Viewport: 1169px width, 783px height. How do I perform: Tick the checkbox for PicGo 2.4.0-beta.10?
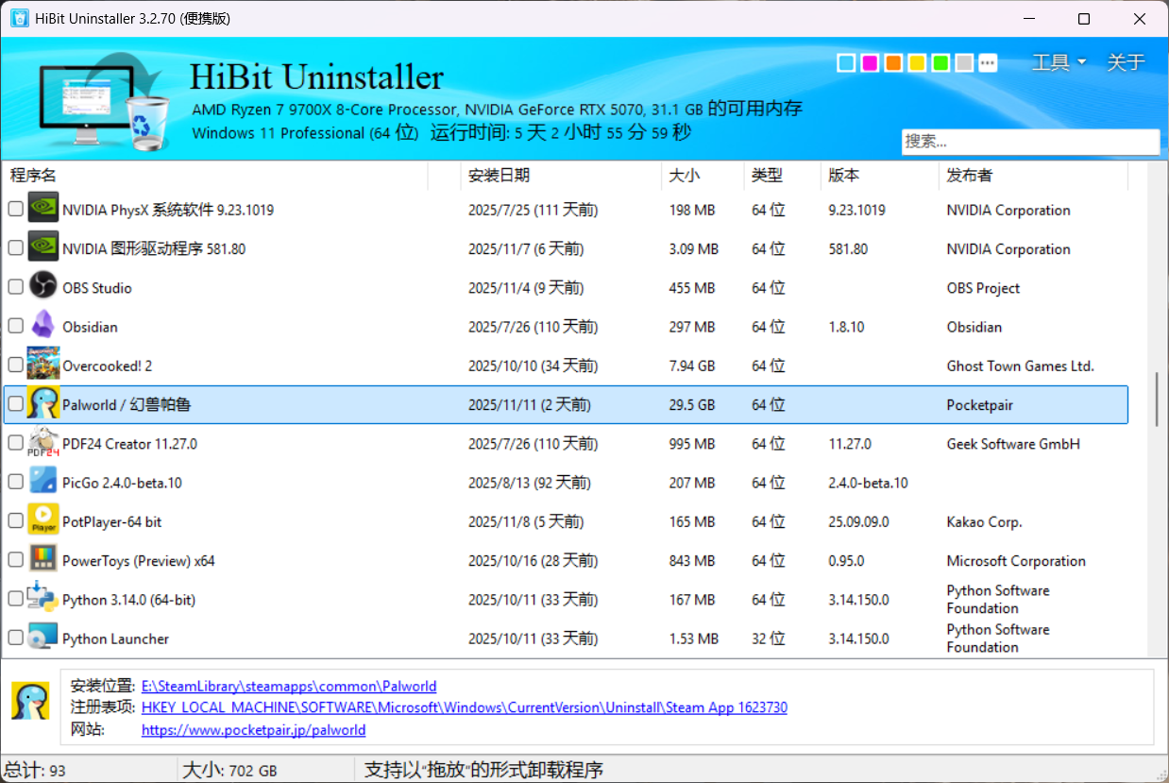click(15, 482)
